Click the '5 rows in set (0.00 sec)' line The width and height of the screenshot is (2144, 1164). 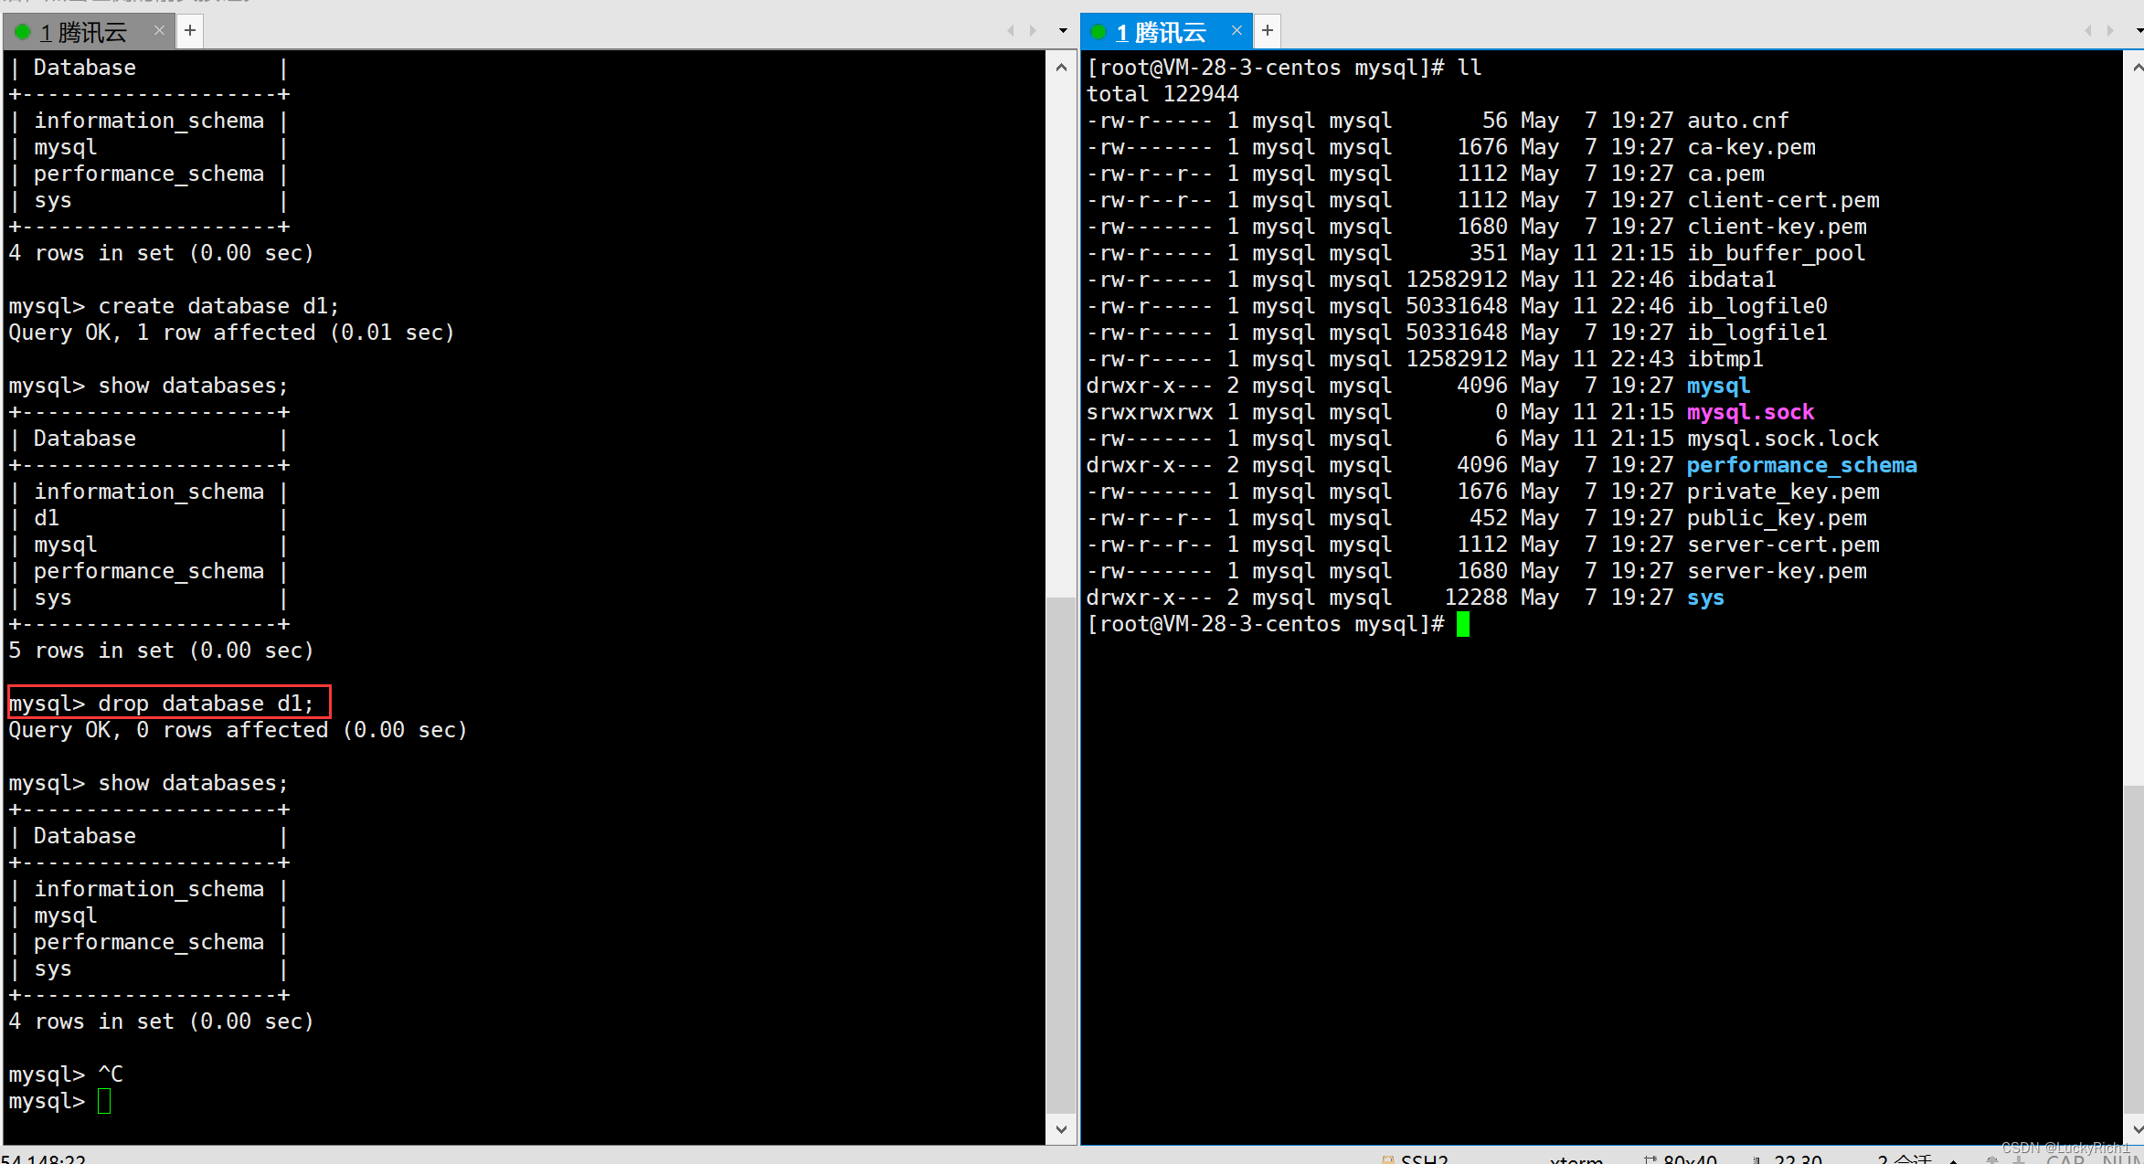coord(161,651)
